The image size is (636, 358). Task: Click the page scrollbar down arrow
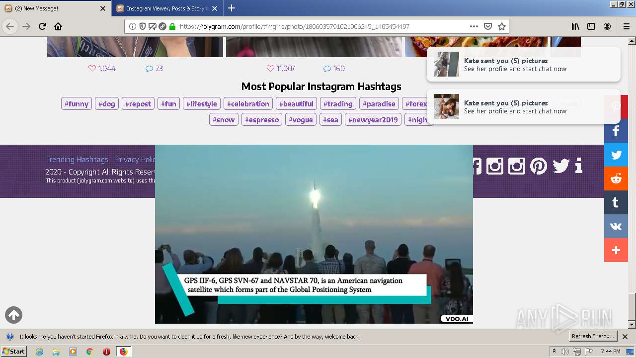click(x=632, y=325)
